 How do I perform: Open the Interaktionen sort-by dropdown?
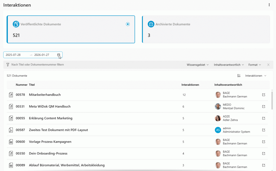256,76
